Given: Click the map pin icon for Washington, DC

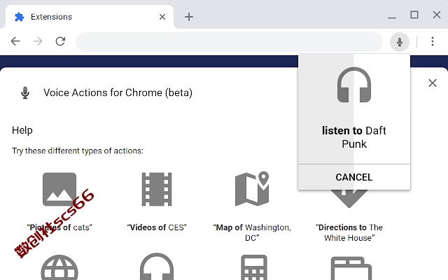Looking at the screenshot, I should tap(252, 188).
